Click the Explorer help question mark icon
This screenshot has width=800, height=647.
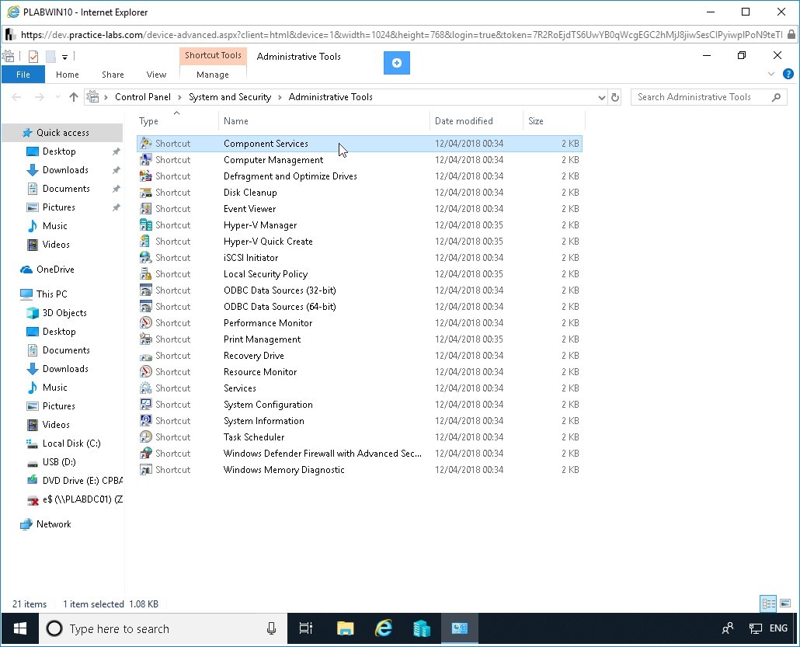(x=788, y=74)
